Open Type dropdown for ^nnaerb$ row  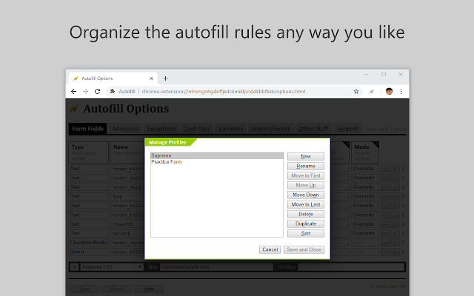[88, 224]
